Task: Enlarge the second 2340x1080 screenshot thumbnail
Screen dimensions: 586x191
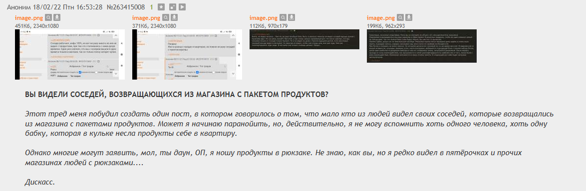Action: [187, 54]
